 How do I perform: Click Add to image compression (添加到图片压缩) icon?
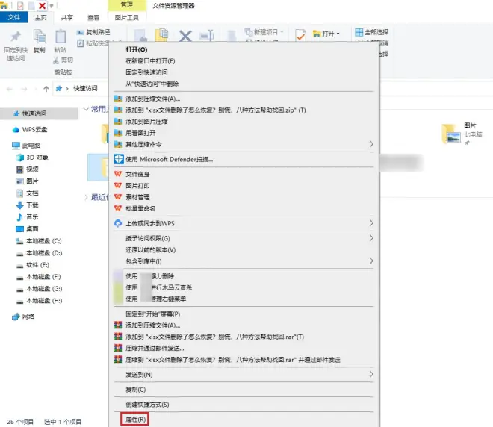118,121
